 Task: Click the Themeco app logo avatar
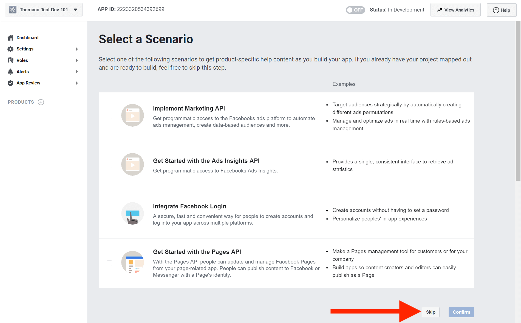(x=13, y=9)
